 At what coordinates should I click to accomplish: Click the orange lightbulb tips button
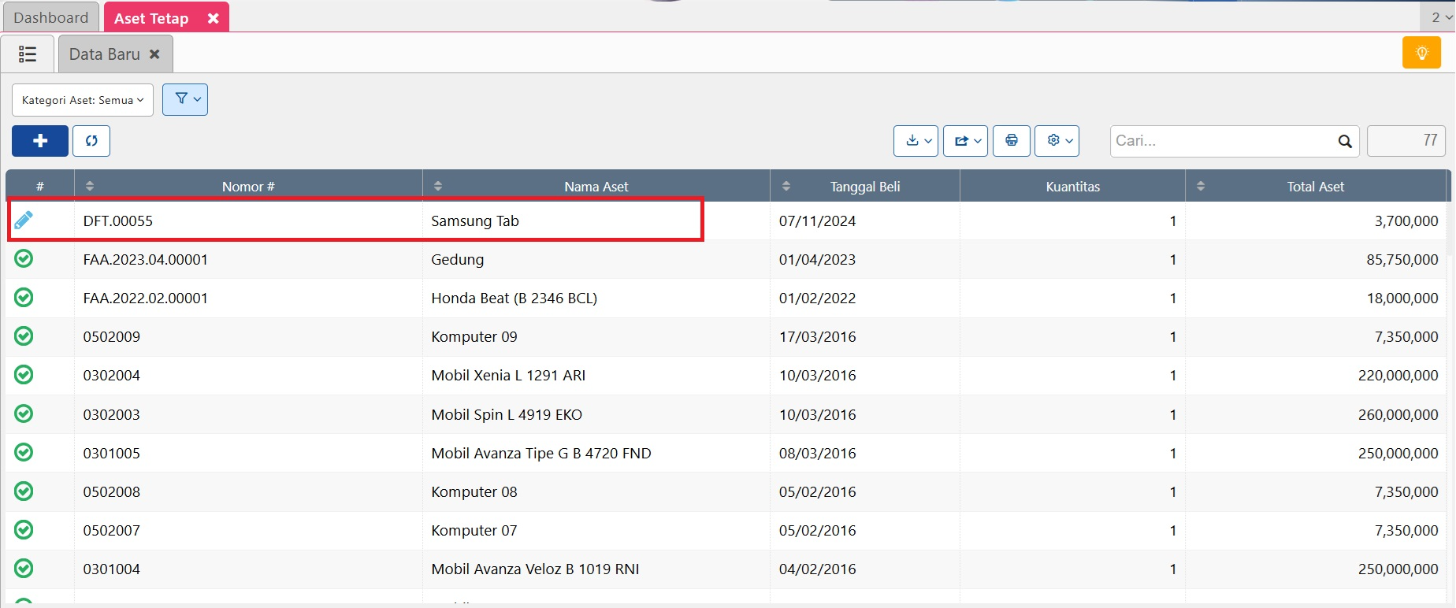[x=1421, y=53]
